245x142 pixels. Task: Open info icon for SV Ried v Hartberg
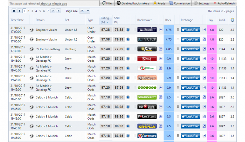coord(128,49)
